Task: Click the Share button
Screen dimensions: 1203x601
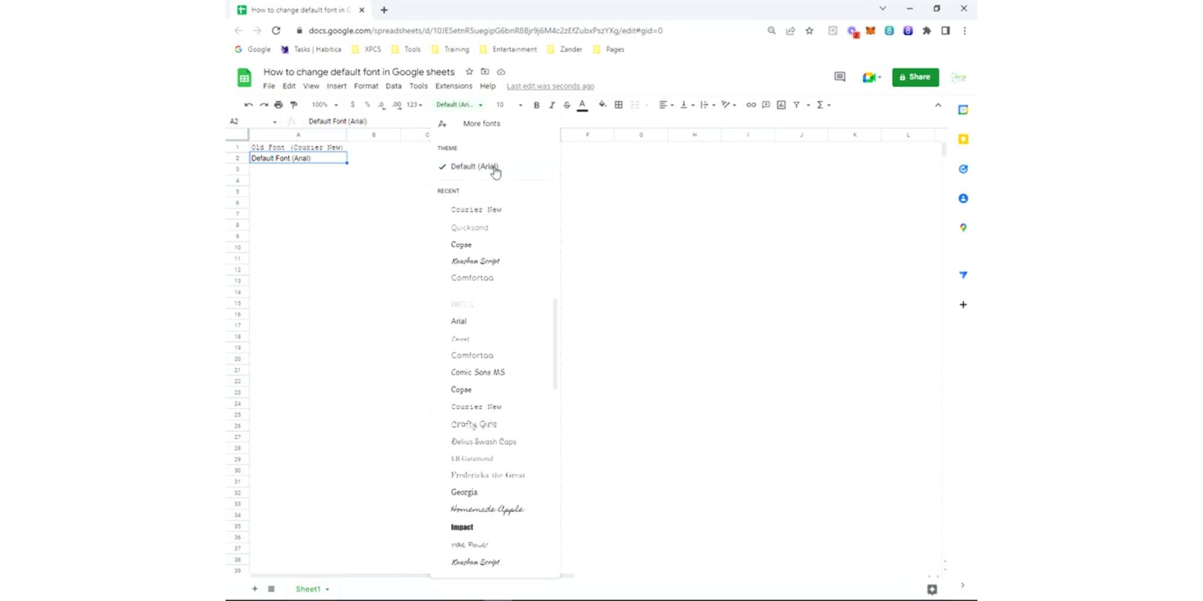Action: click(x=915, y=77)
